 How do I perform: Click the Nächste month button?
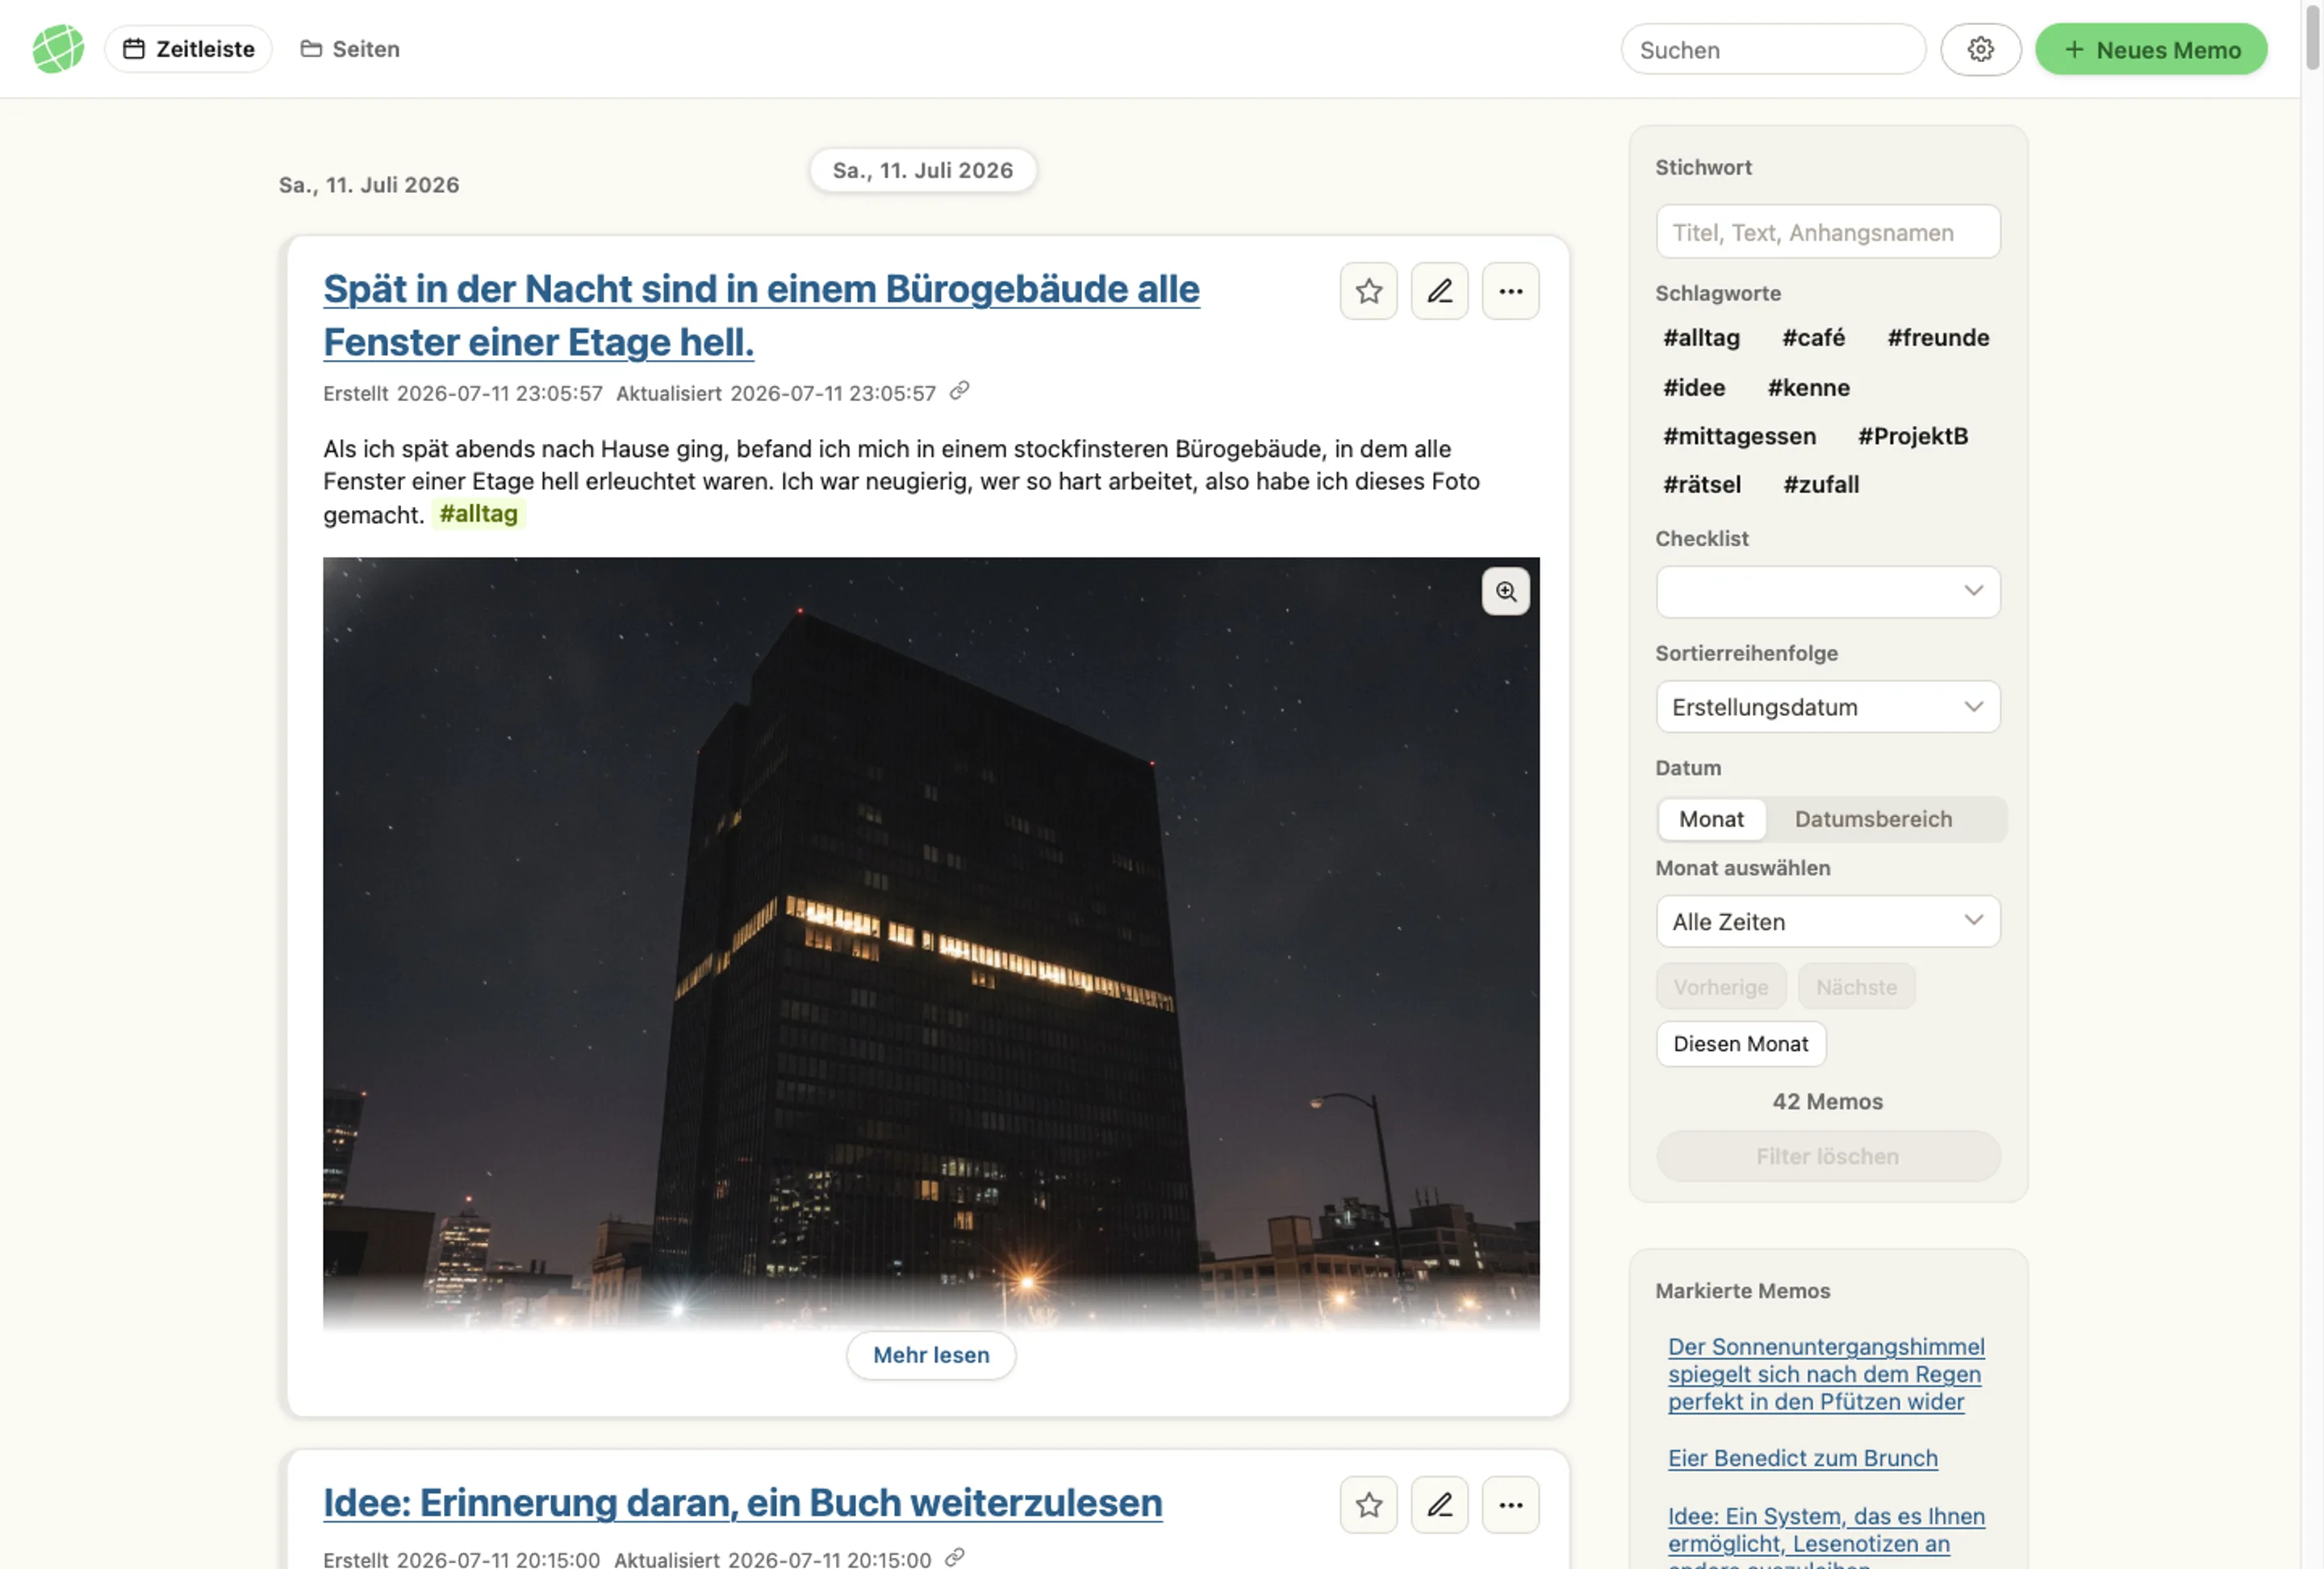point(1856,987)
